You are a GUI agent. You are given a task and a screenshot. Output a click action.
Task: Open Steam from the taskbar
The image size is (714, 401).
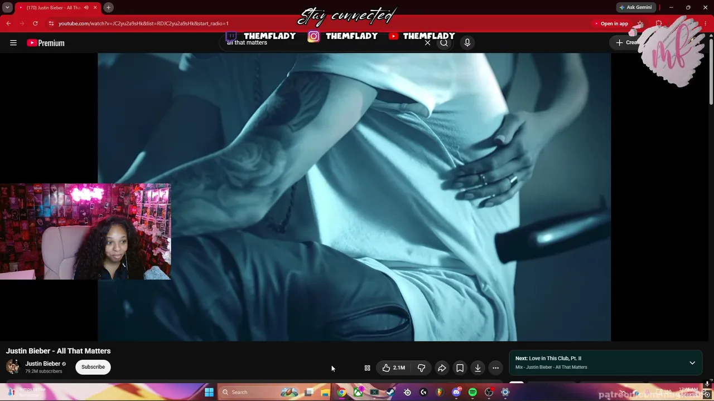391,392
